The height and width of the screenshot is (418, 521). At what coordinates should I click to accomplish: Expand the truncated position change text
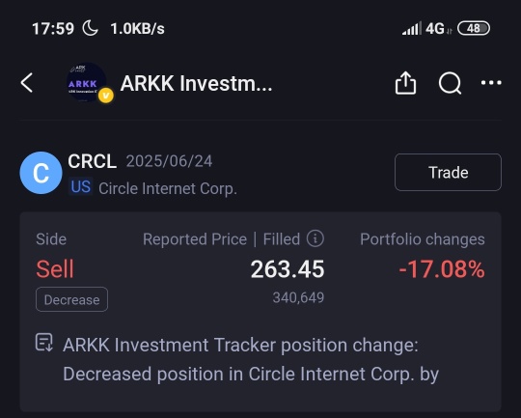251,359
